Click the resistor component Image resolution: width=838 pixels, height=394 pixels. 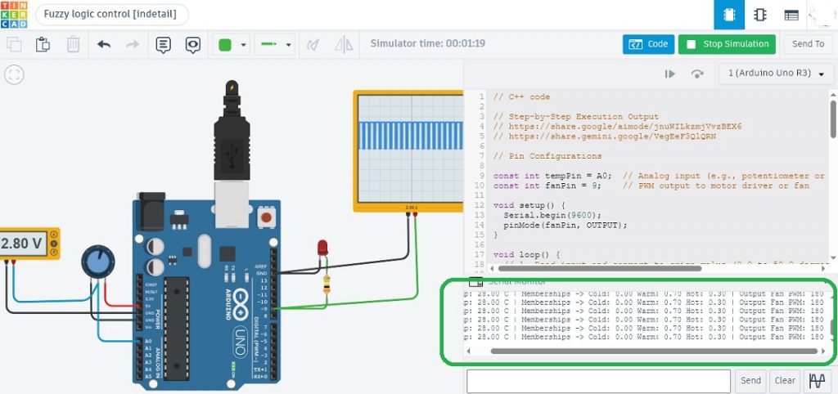327,284
